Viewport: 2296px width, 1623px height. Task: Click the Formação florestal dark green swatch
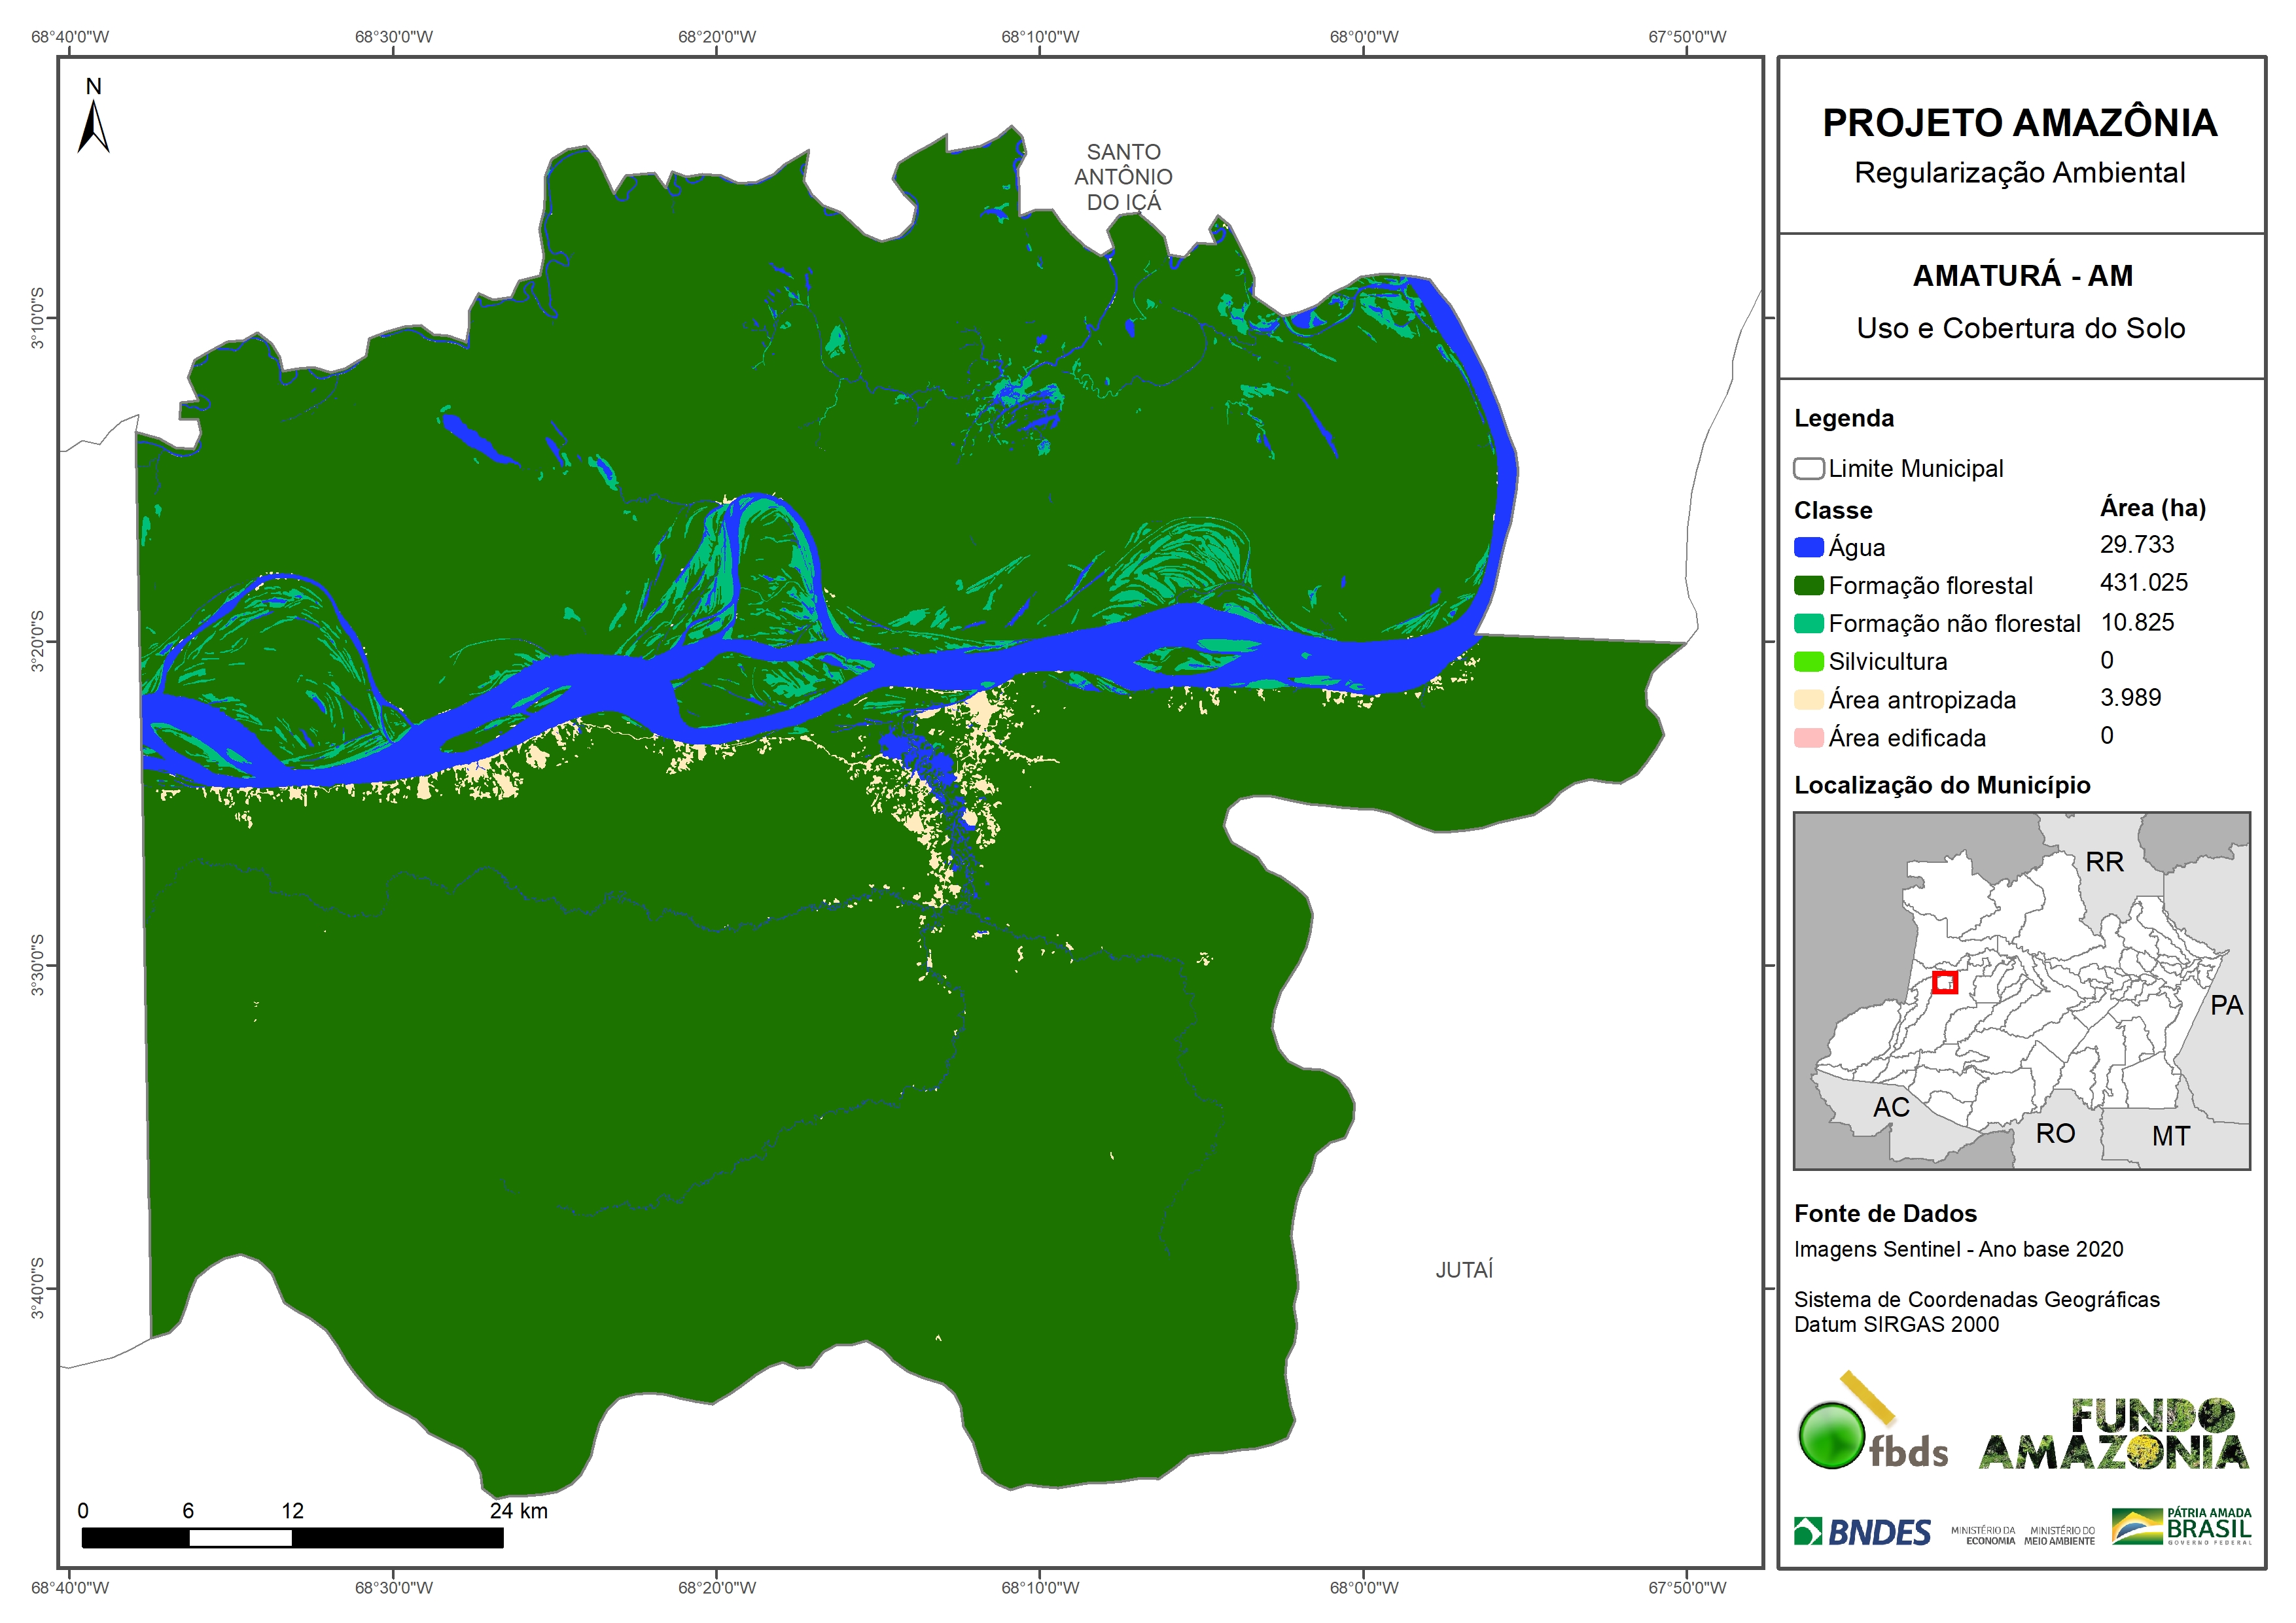coord(1808,586)
